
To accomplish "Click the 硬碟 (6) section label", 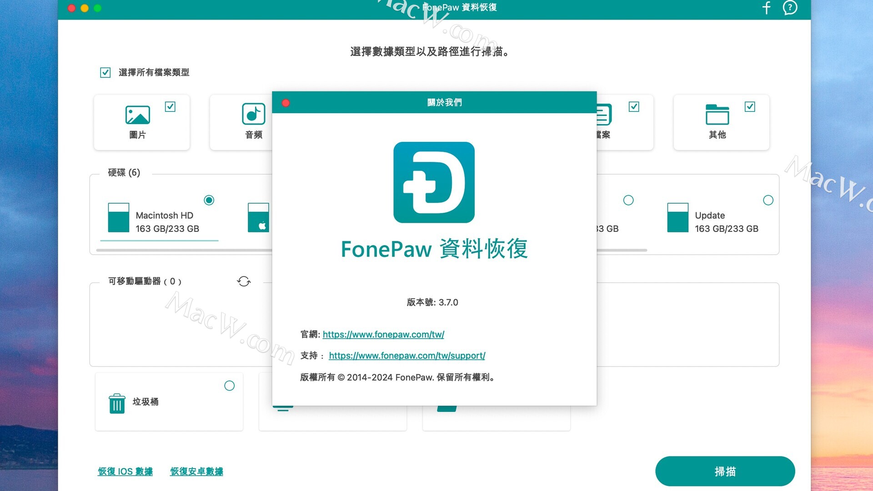I will click(124, 173).
